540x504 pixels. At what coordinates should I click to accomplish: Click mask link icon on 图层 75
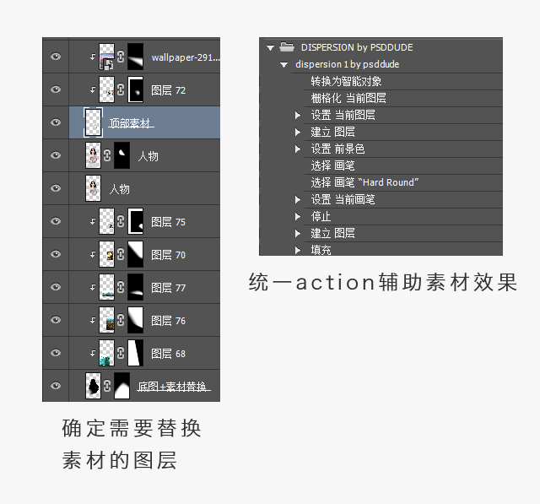click(121, 221)
